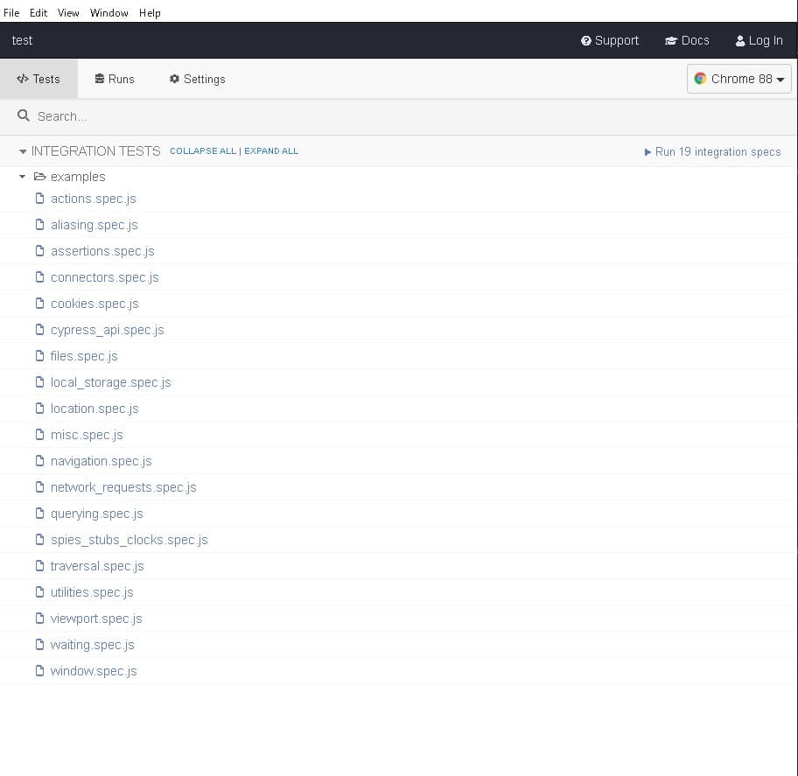798x776 pixels.
Task: Click file icon next to misc.spec.js
Action: click(39, 435)
